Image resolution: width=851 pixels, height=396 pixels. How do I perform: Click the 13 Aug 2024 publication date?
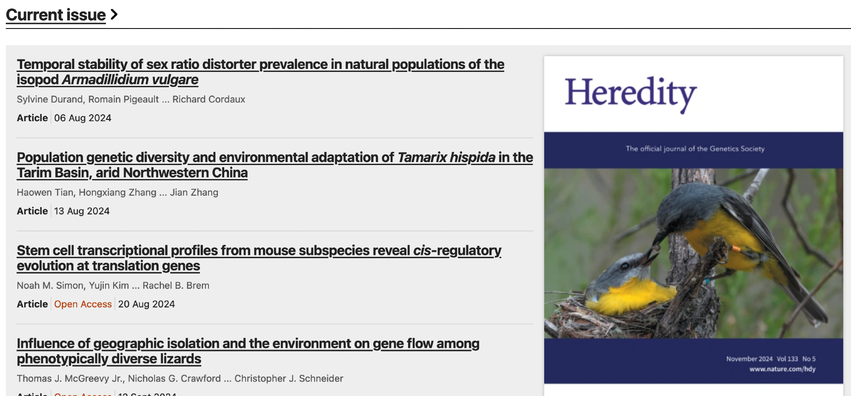(82, 211)
